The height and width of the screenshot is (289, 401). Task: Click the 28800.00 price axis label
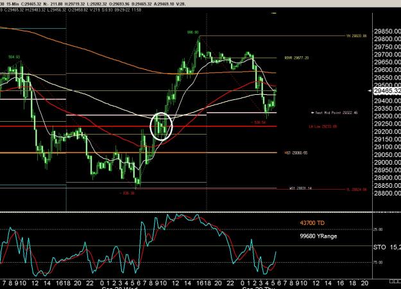tap(388, 193)
